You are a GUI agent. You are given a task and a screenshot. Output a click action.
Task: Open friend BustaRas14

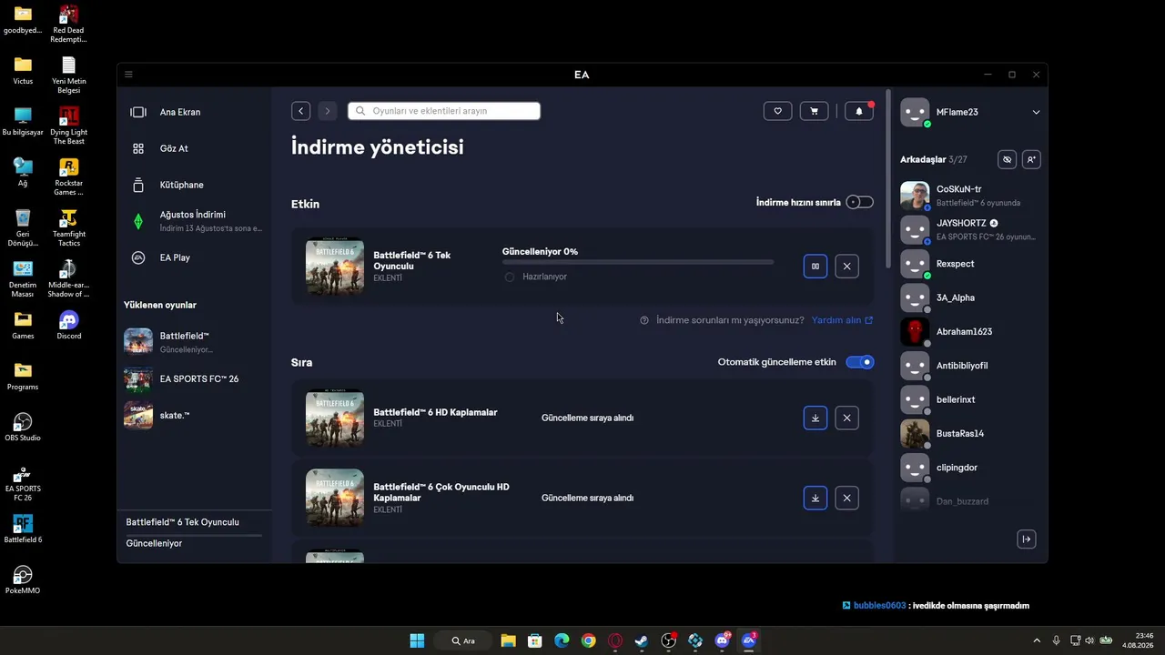tap(970, 434)
